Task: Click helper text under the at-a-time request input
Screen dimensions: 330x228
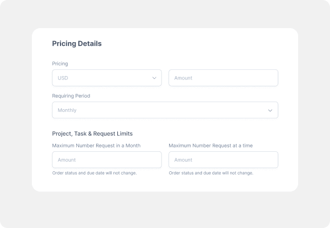Action: click(211, 173)
